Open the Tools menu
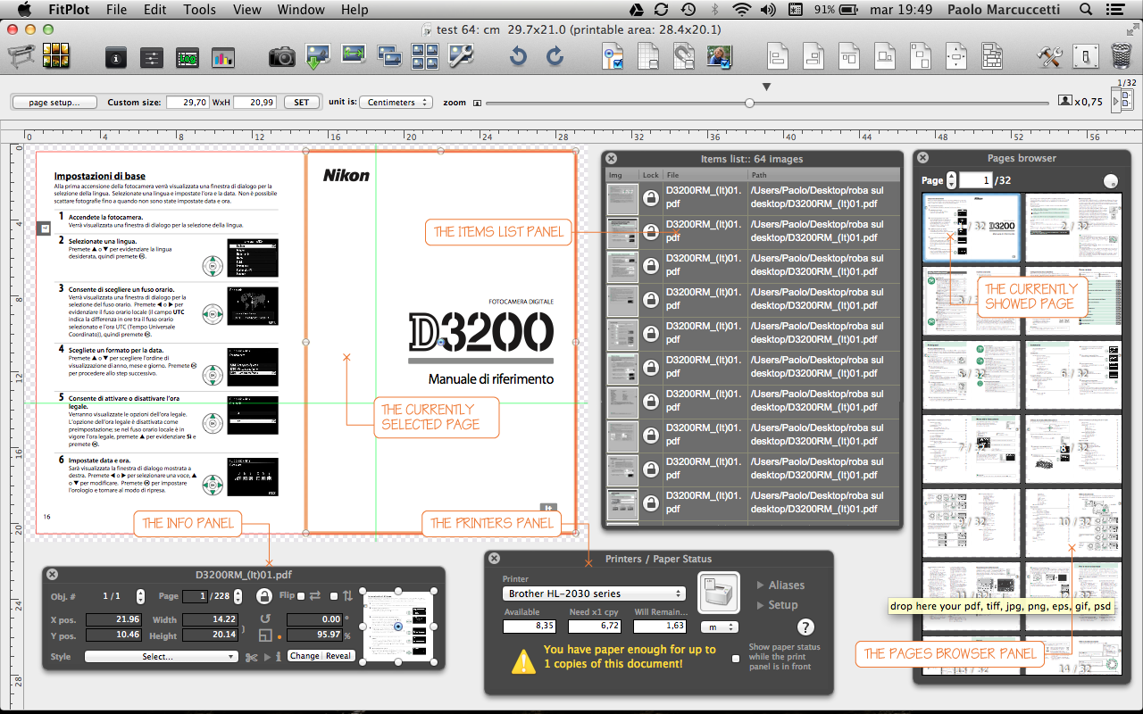This screenshot has height=714, width=1143. (x=199, y=10)
